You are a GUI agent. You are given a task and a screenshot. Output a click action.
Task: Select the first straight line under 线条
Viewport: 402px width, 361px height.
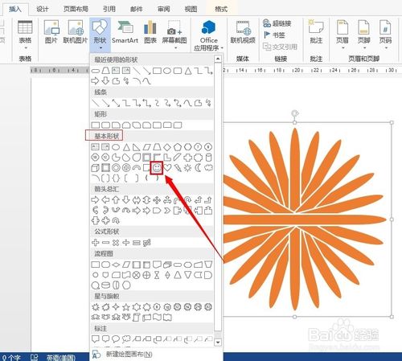coord(95,103)
